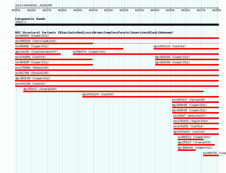226x173 pixels.
Task: Click esv3693407 (Palta2015) label
Action: point(189,100)
